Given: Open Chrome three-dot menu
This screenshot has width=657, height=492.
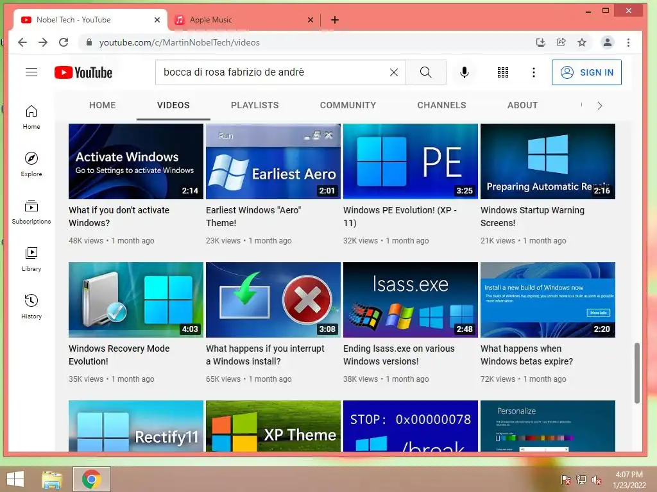Looking at the screenshot, I should [628, 42].
